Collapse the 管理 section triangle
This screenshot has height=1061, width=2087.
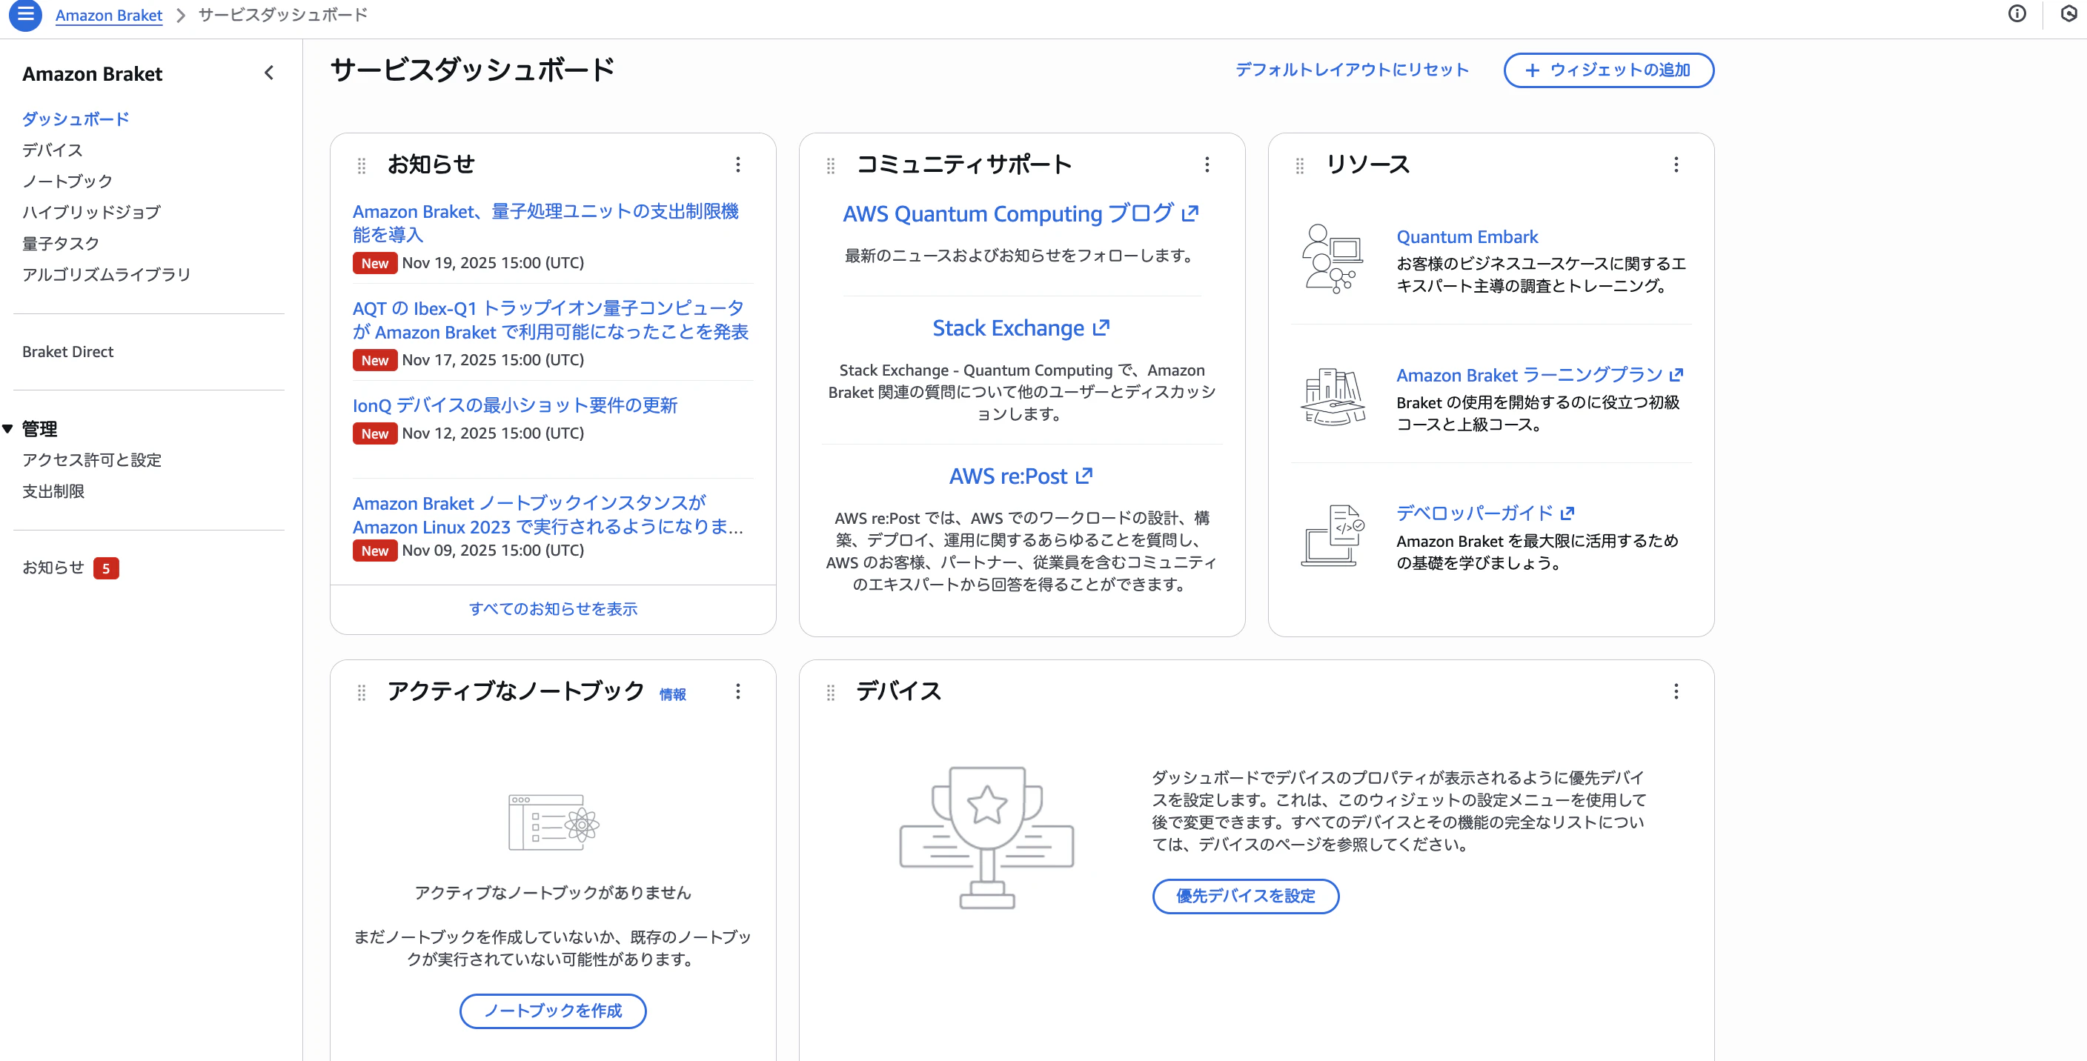tap(8, 428)
